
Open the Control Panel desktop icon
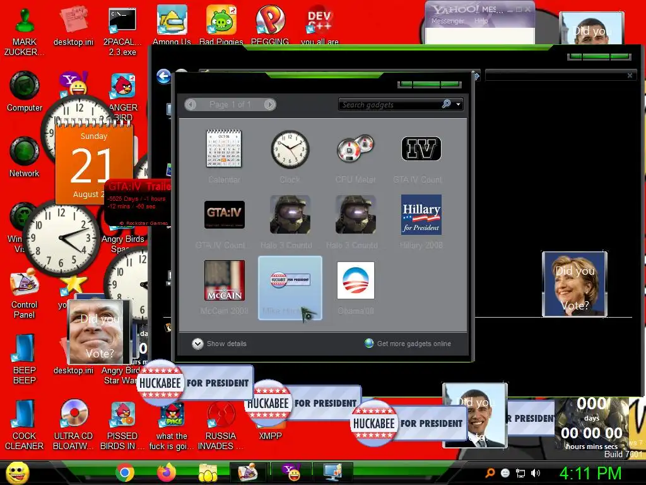[25, 294]
